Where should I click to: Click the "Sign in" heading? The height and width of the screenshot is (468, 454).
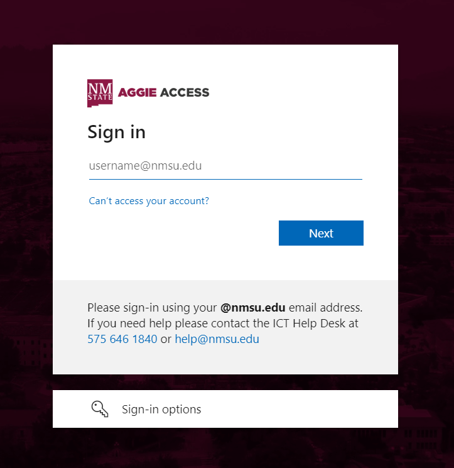(x=117, y=132)
